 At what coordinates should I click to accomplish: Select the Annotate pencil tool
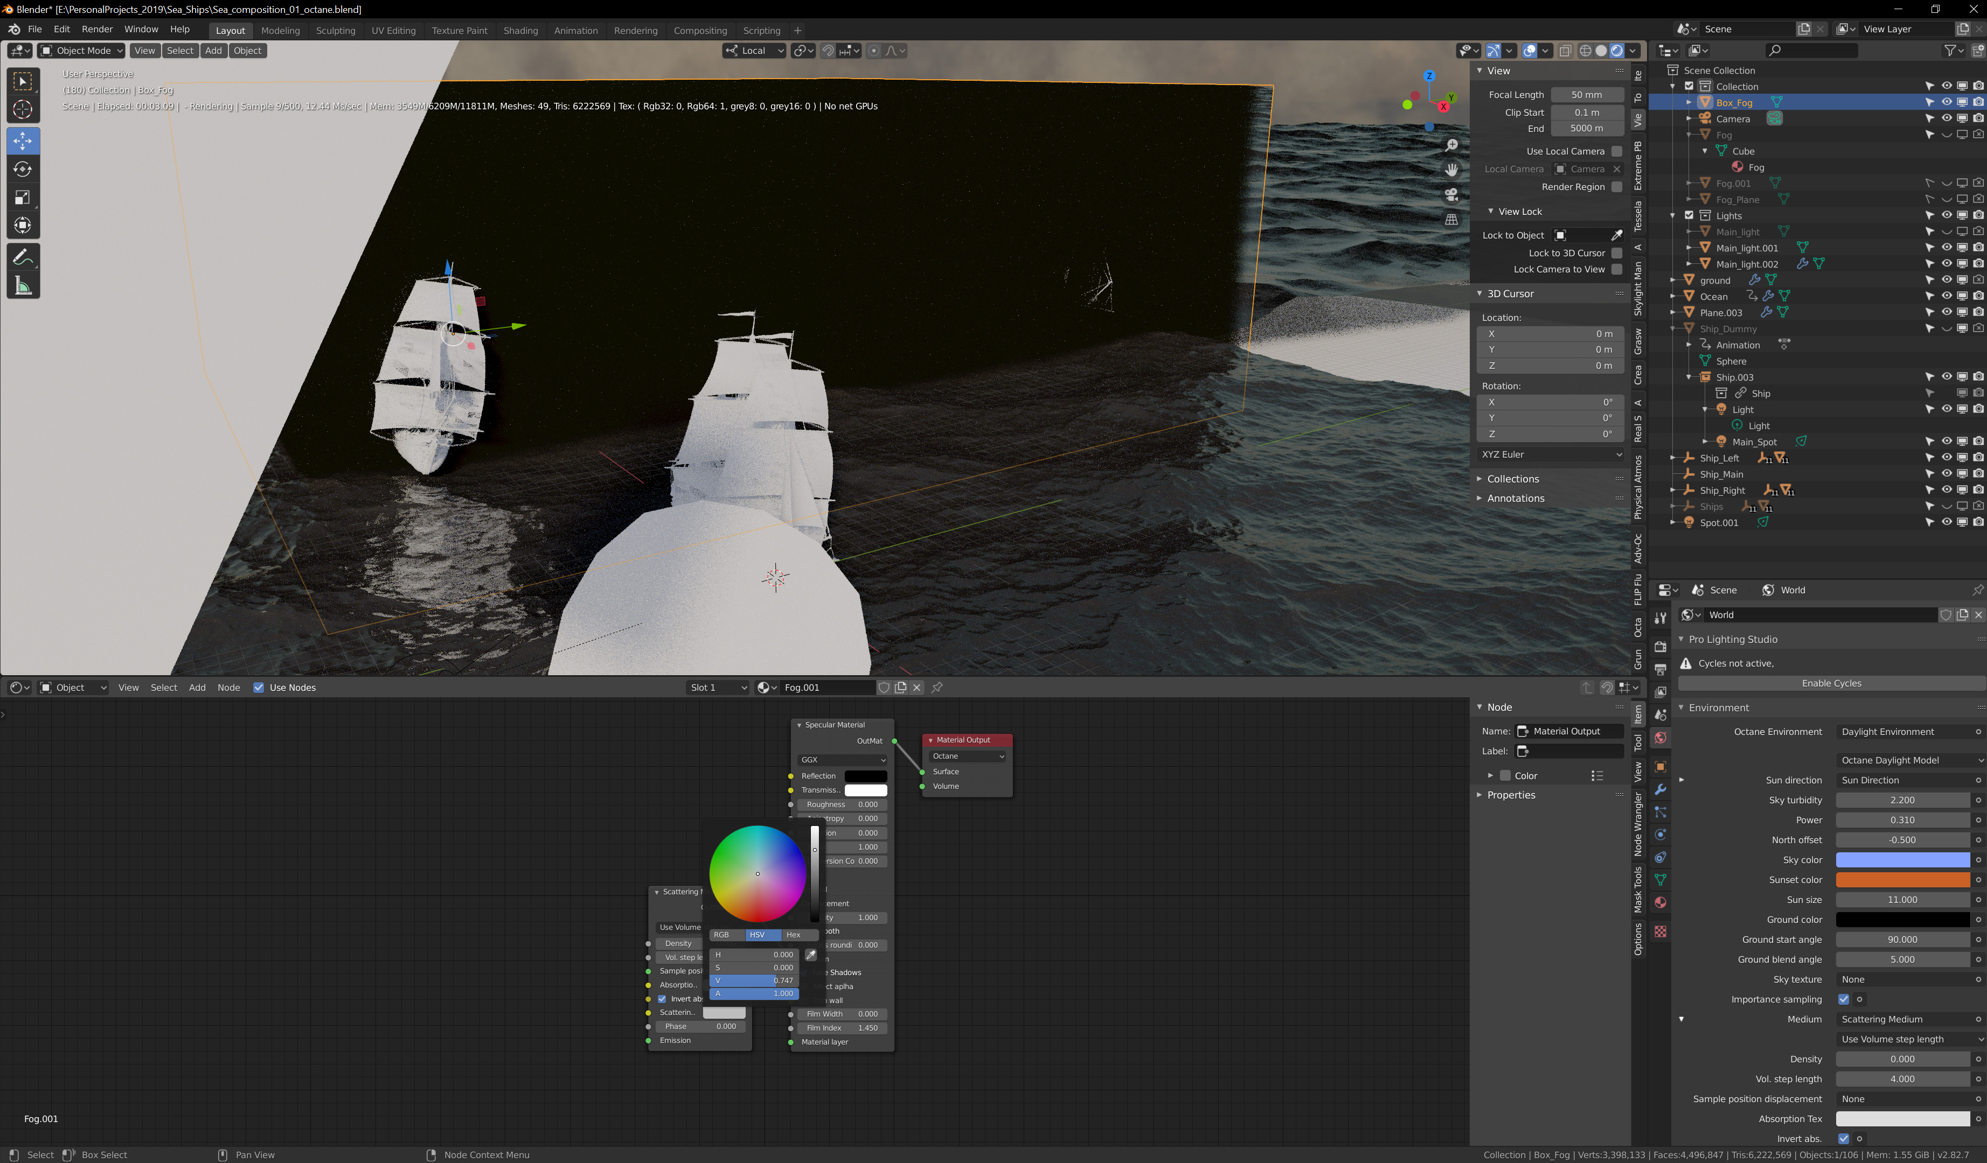(x=23, y=257)
